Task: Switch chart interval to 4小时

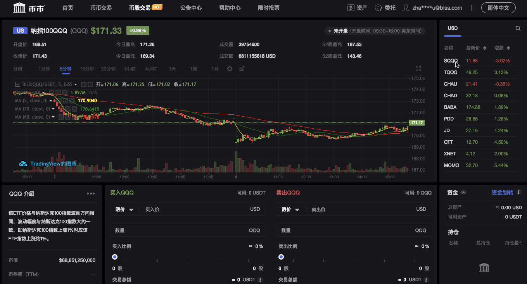Action: [x=151, y=69]
